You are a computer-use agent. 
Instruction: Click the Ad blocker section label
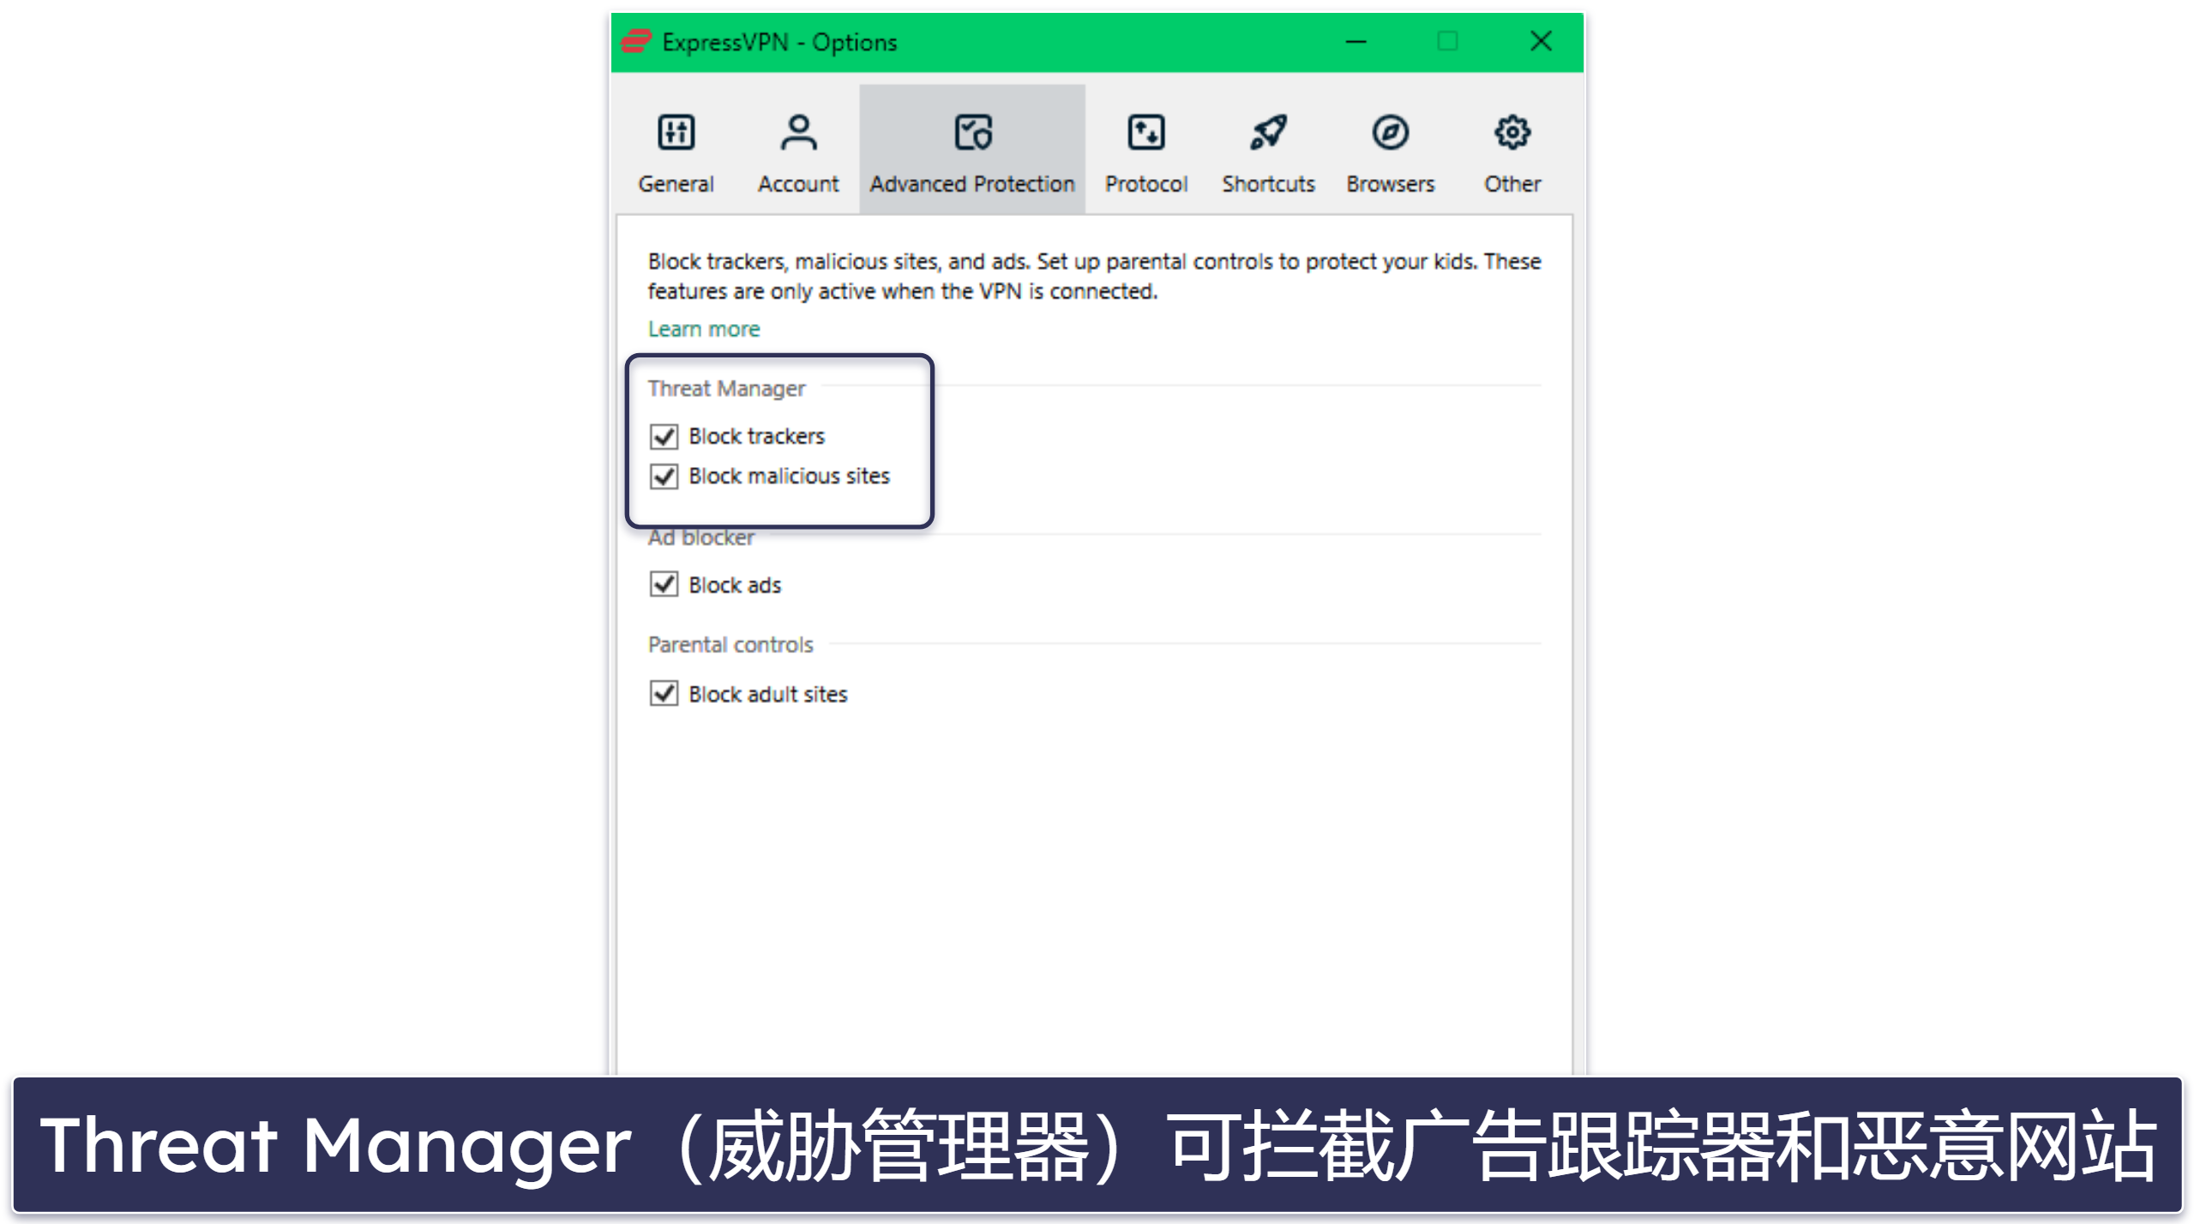(698, 537)
